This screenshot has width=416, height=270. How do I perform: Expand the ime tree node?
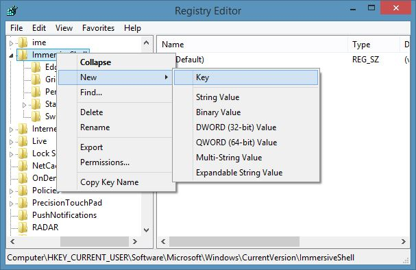tap(11, 43)
